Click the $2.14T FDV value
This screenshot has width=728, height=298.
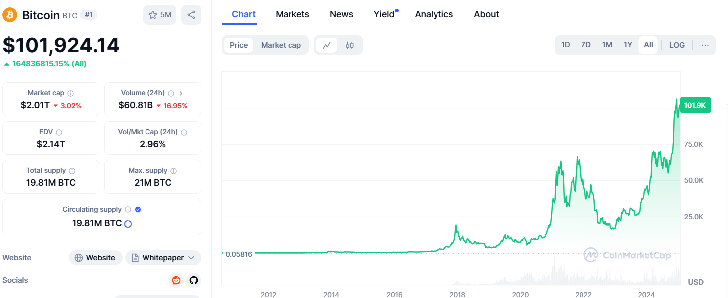51,144
